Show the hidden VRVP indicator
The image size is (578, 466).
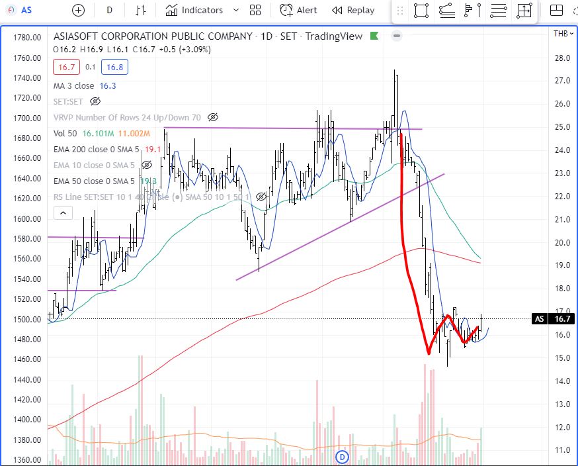(213, 117)
